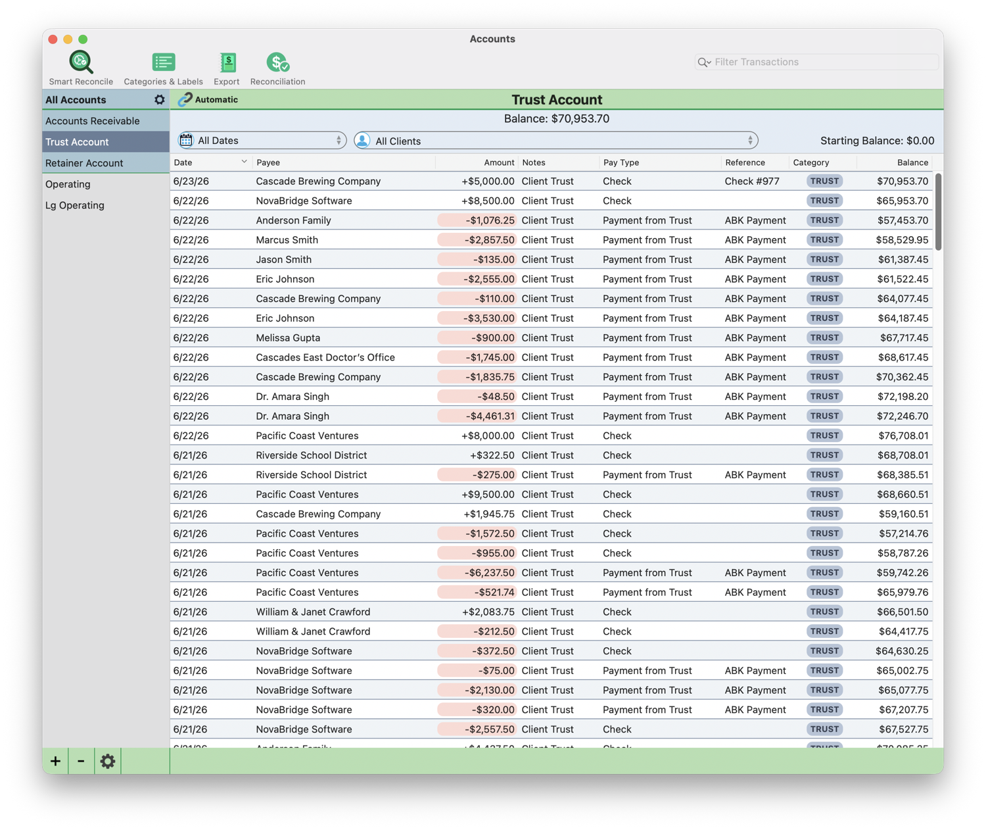
Task: Select Retainer Account in sidebar
Action: pyautogui.click(x=106, y=163)
